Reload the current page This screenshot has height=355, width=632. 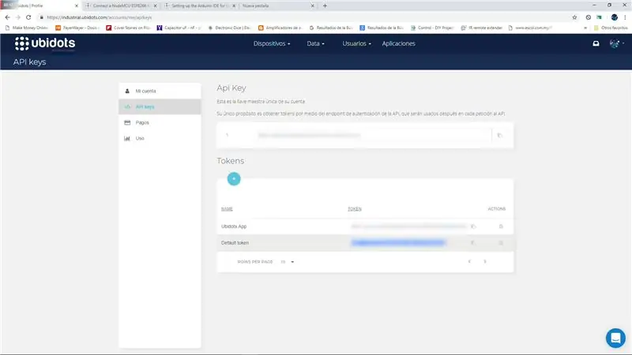(28, 17)
